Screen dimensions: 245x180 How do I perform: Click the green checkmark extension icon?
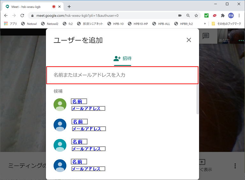[x=206, y=15]
